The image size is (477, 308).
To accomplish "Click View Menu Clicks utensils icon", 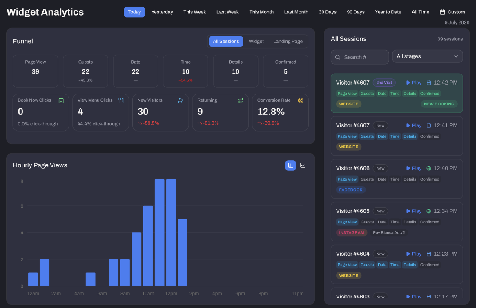I will [121, 100].
